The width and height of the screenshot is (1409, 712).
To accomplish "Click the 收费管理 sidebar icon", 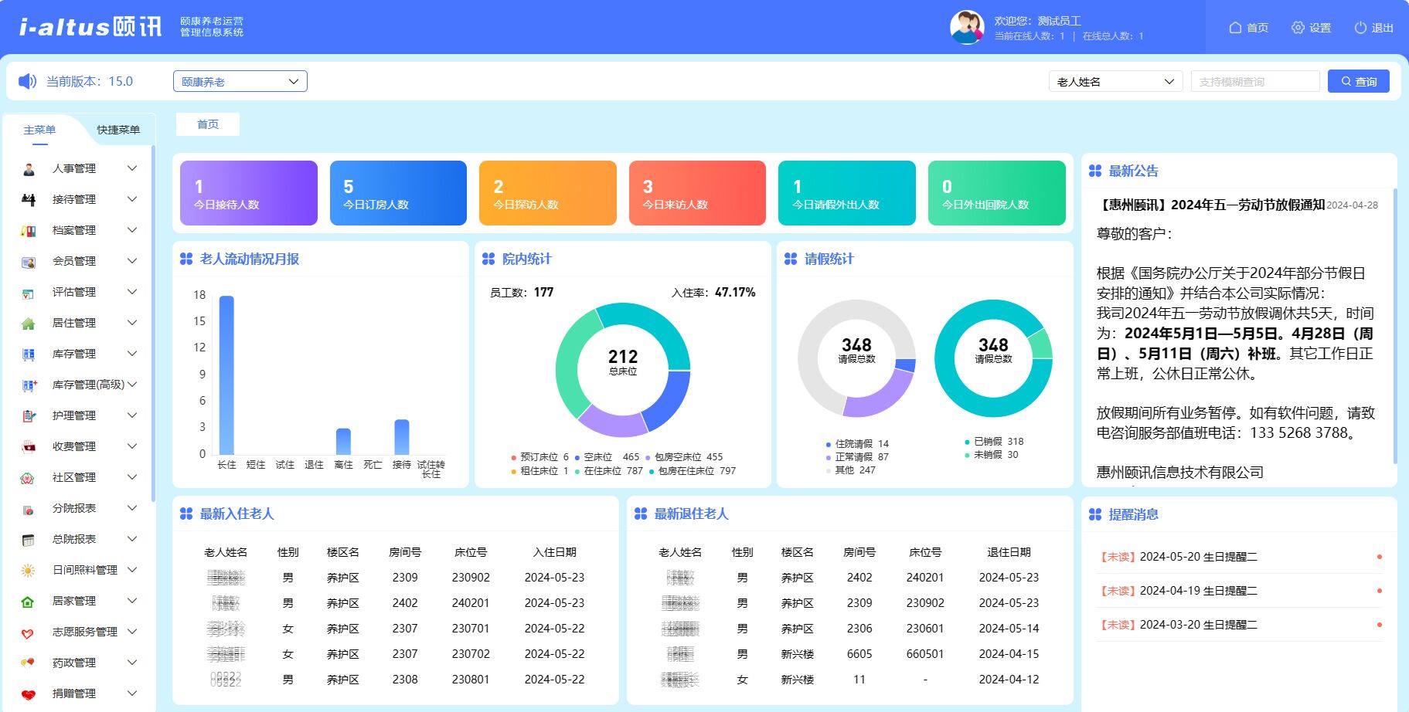I will click(29, 447).
